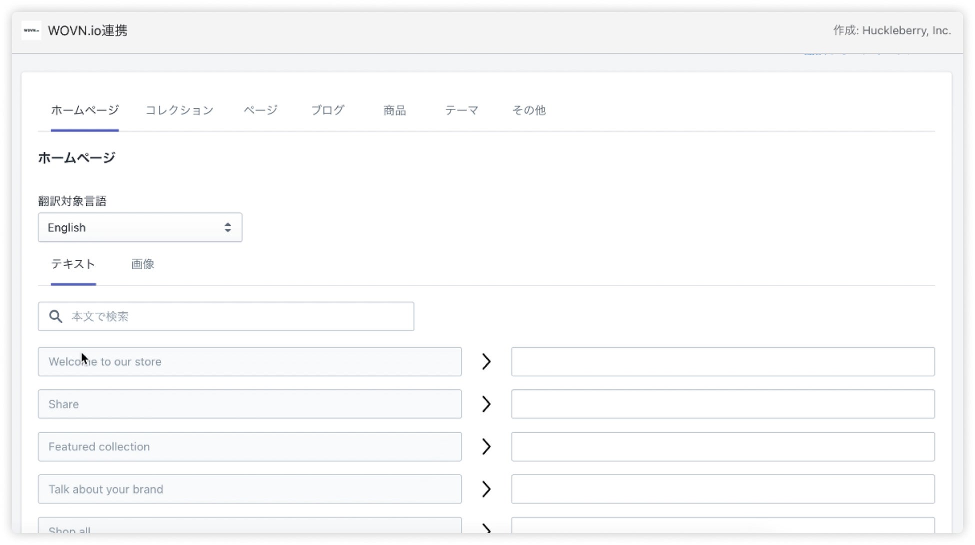Select the ブログ tab
The height and width of the screenshot is (545, 975).
pyautogui.click(x=327, y=110)
